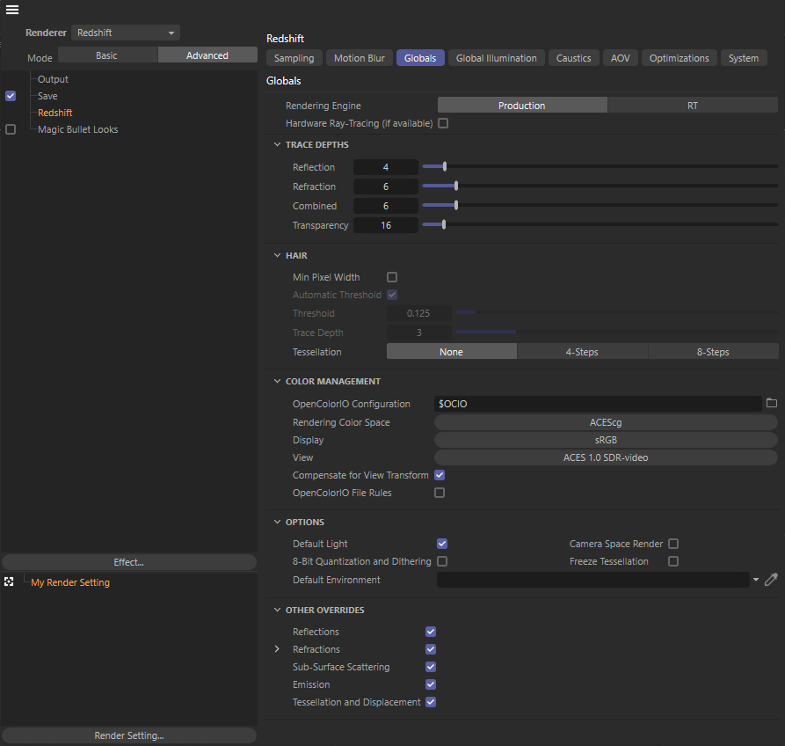Click the Default Environment picker eyedropper icon
785x746 pixels.
[x=771, y=580]
